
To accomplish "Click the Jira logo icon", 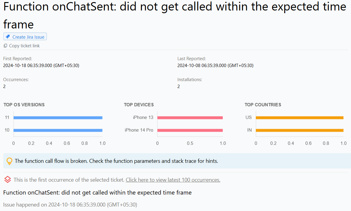I will [x=8, y=37].
